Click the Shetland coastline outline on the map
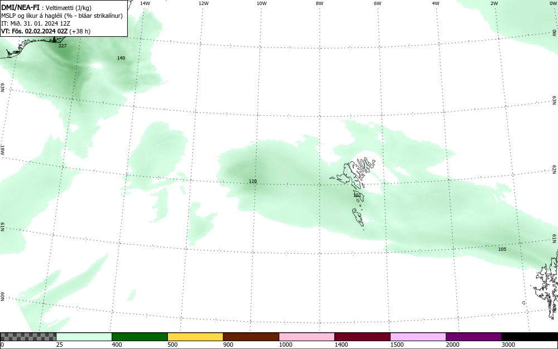This screenshot has width=558, height=349. click(546, 284)
